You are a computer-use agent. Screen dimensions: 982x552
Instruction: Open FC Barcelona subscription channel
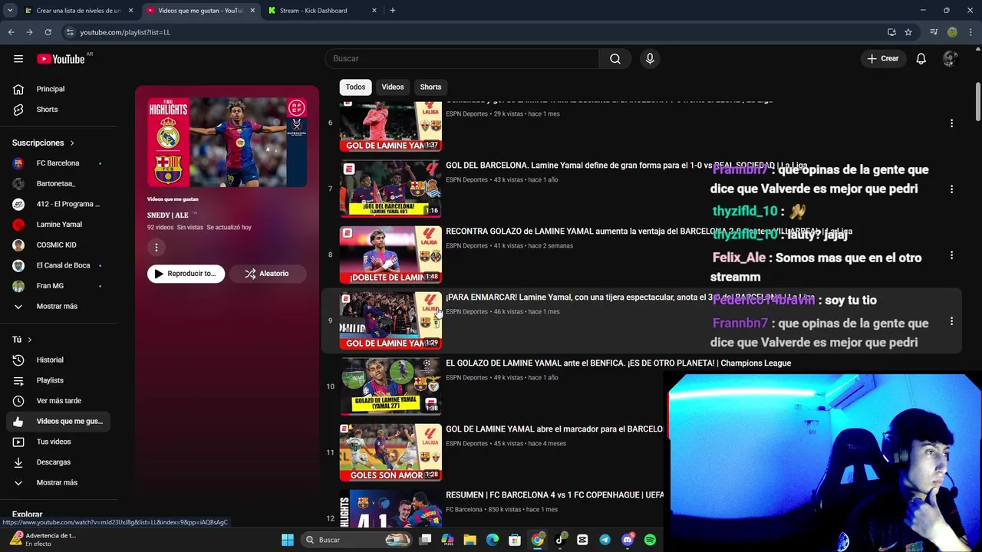click(58, 163)
